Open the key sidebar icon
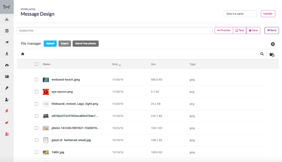This screenshot has height=162, width=282. (7, 88)
